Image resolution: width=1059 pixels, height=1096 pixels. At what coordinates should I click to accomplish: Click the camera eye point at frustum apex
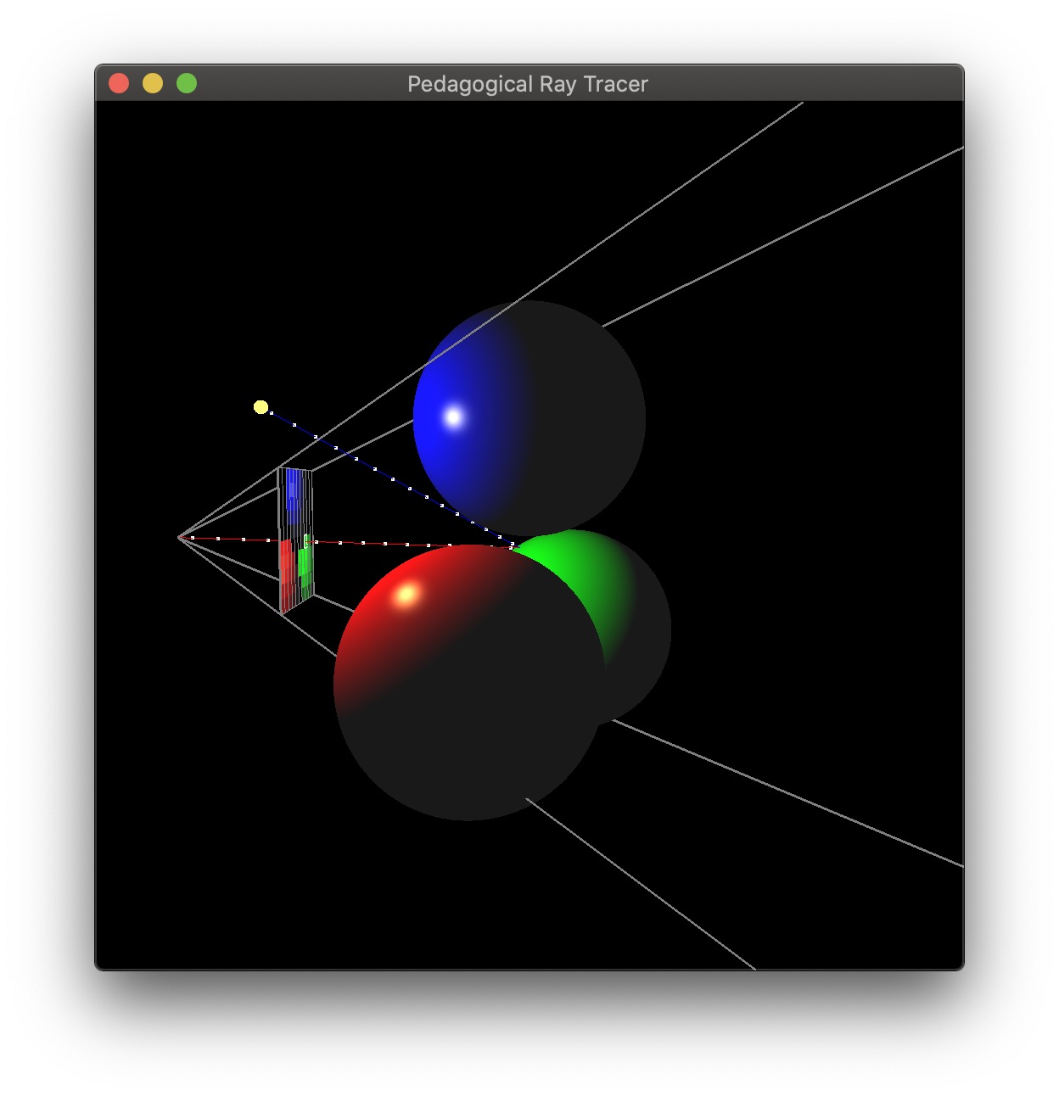(180, 537)
